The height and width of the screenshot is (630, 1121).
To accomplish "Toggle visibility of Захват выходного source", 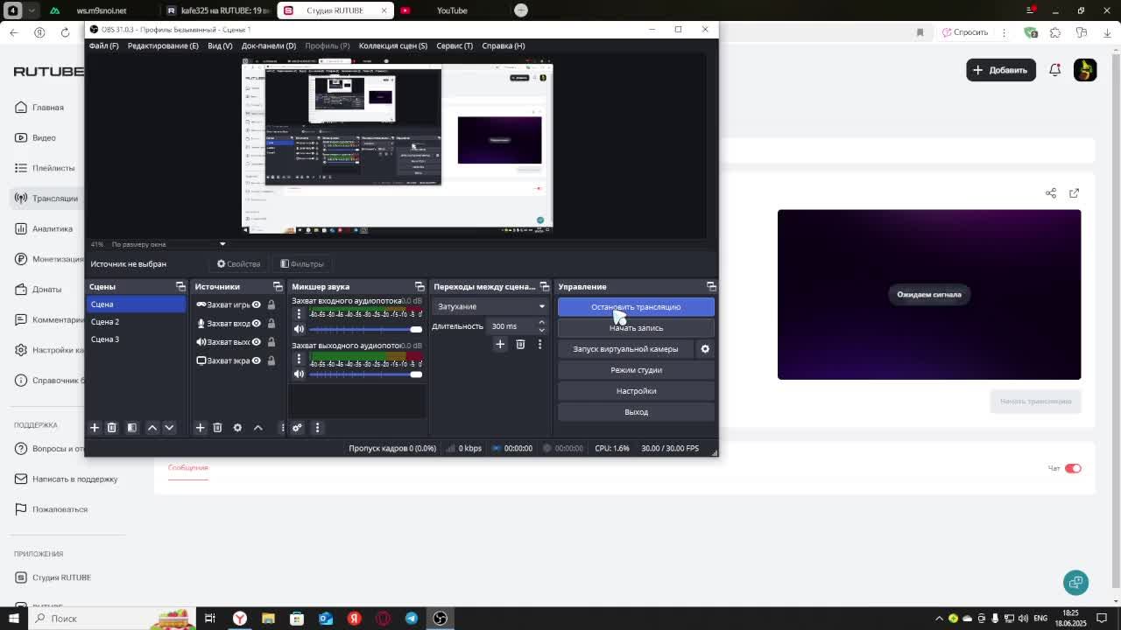I will pyautogui.click(x=257, y=342).
